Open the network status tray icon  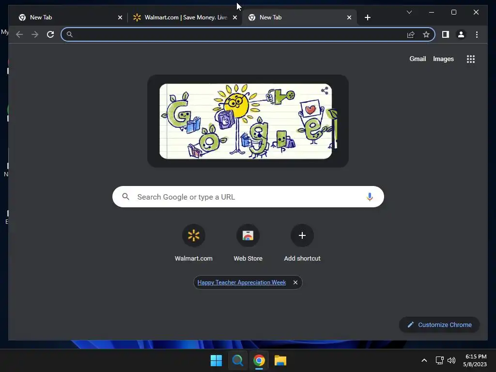tap(439, 360)
